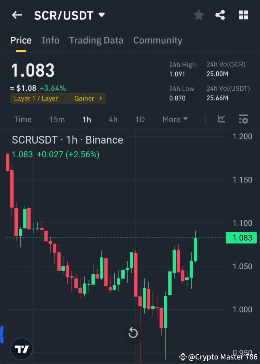Reset chart view with the refresh icon
Viewport: 260px width, 364px height.
(133, 333)
